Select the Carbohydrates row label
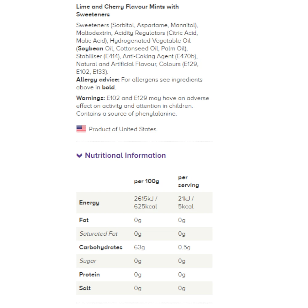The height and width of the screenshot is (308, 308). pos(101,247)
